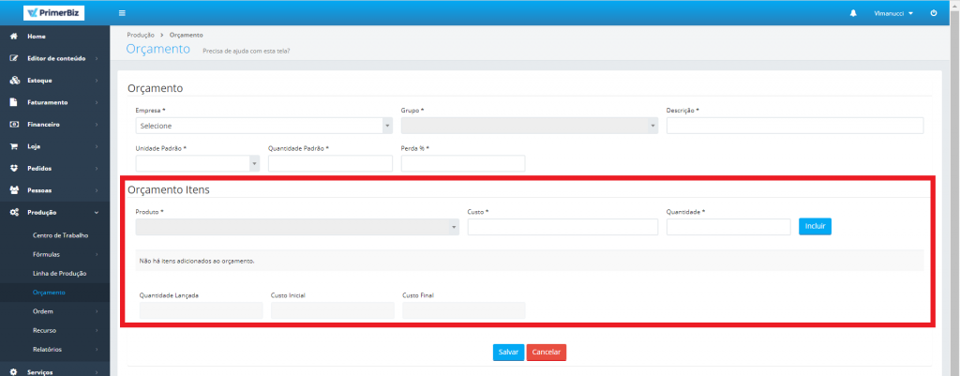Open the Faturamento menu item
The height and width of the screenshot is (376, 960).
pyautogui.click(x=55, y=102)
